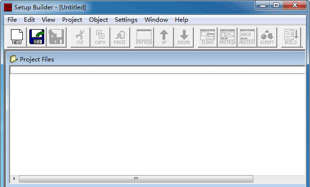The width and height of the screenshot is (310, 187).
Task: Select the CUT scissors toolbar icon
Action: click(x=80, y=37)
